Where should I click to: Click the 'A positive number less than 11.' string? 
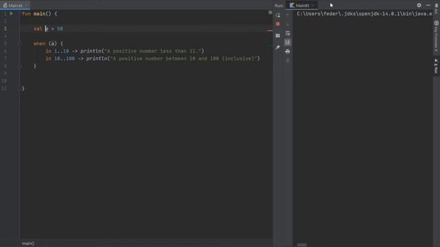click(153, 51)
